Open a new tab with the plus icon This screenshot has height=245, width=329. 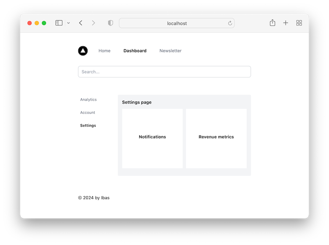[286, 23]
